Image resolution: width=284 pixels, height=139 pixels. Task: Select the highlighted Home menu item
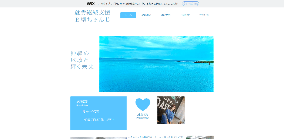tap(128, 15)
